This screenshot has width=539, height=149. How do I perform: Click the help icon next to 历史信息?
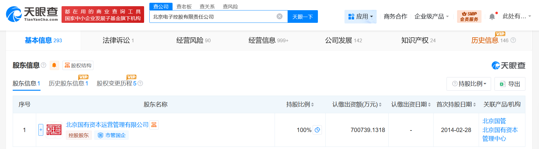coord(513,40)
